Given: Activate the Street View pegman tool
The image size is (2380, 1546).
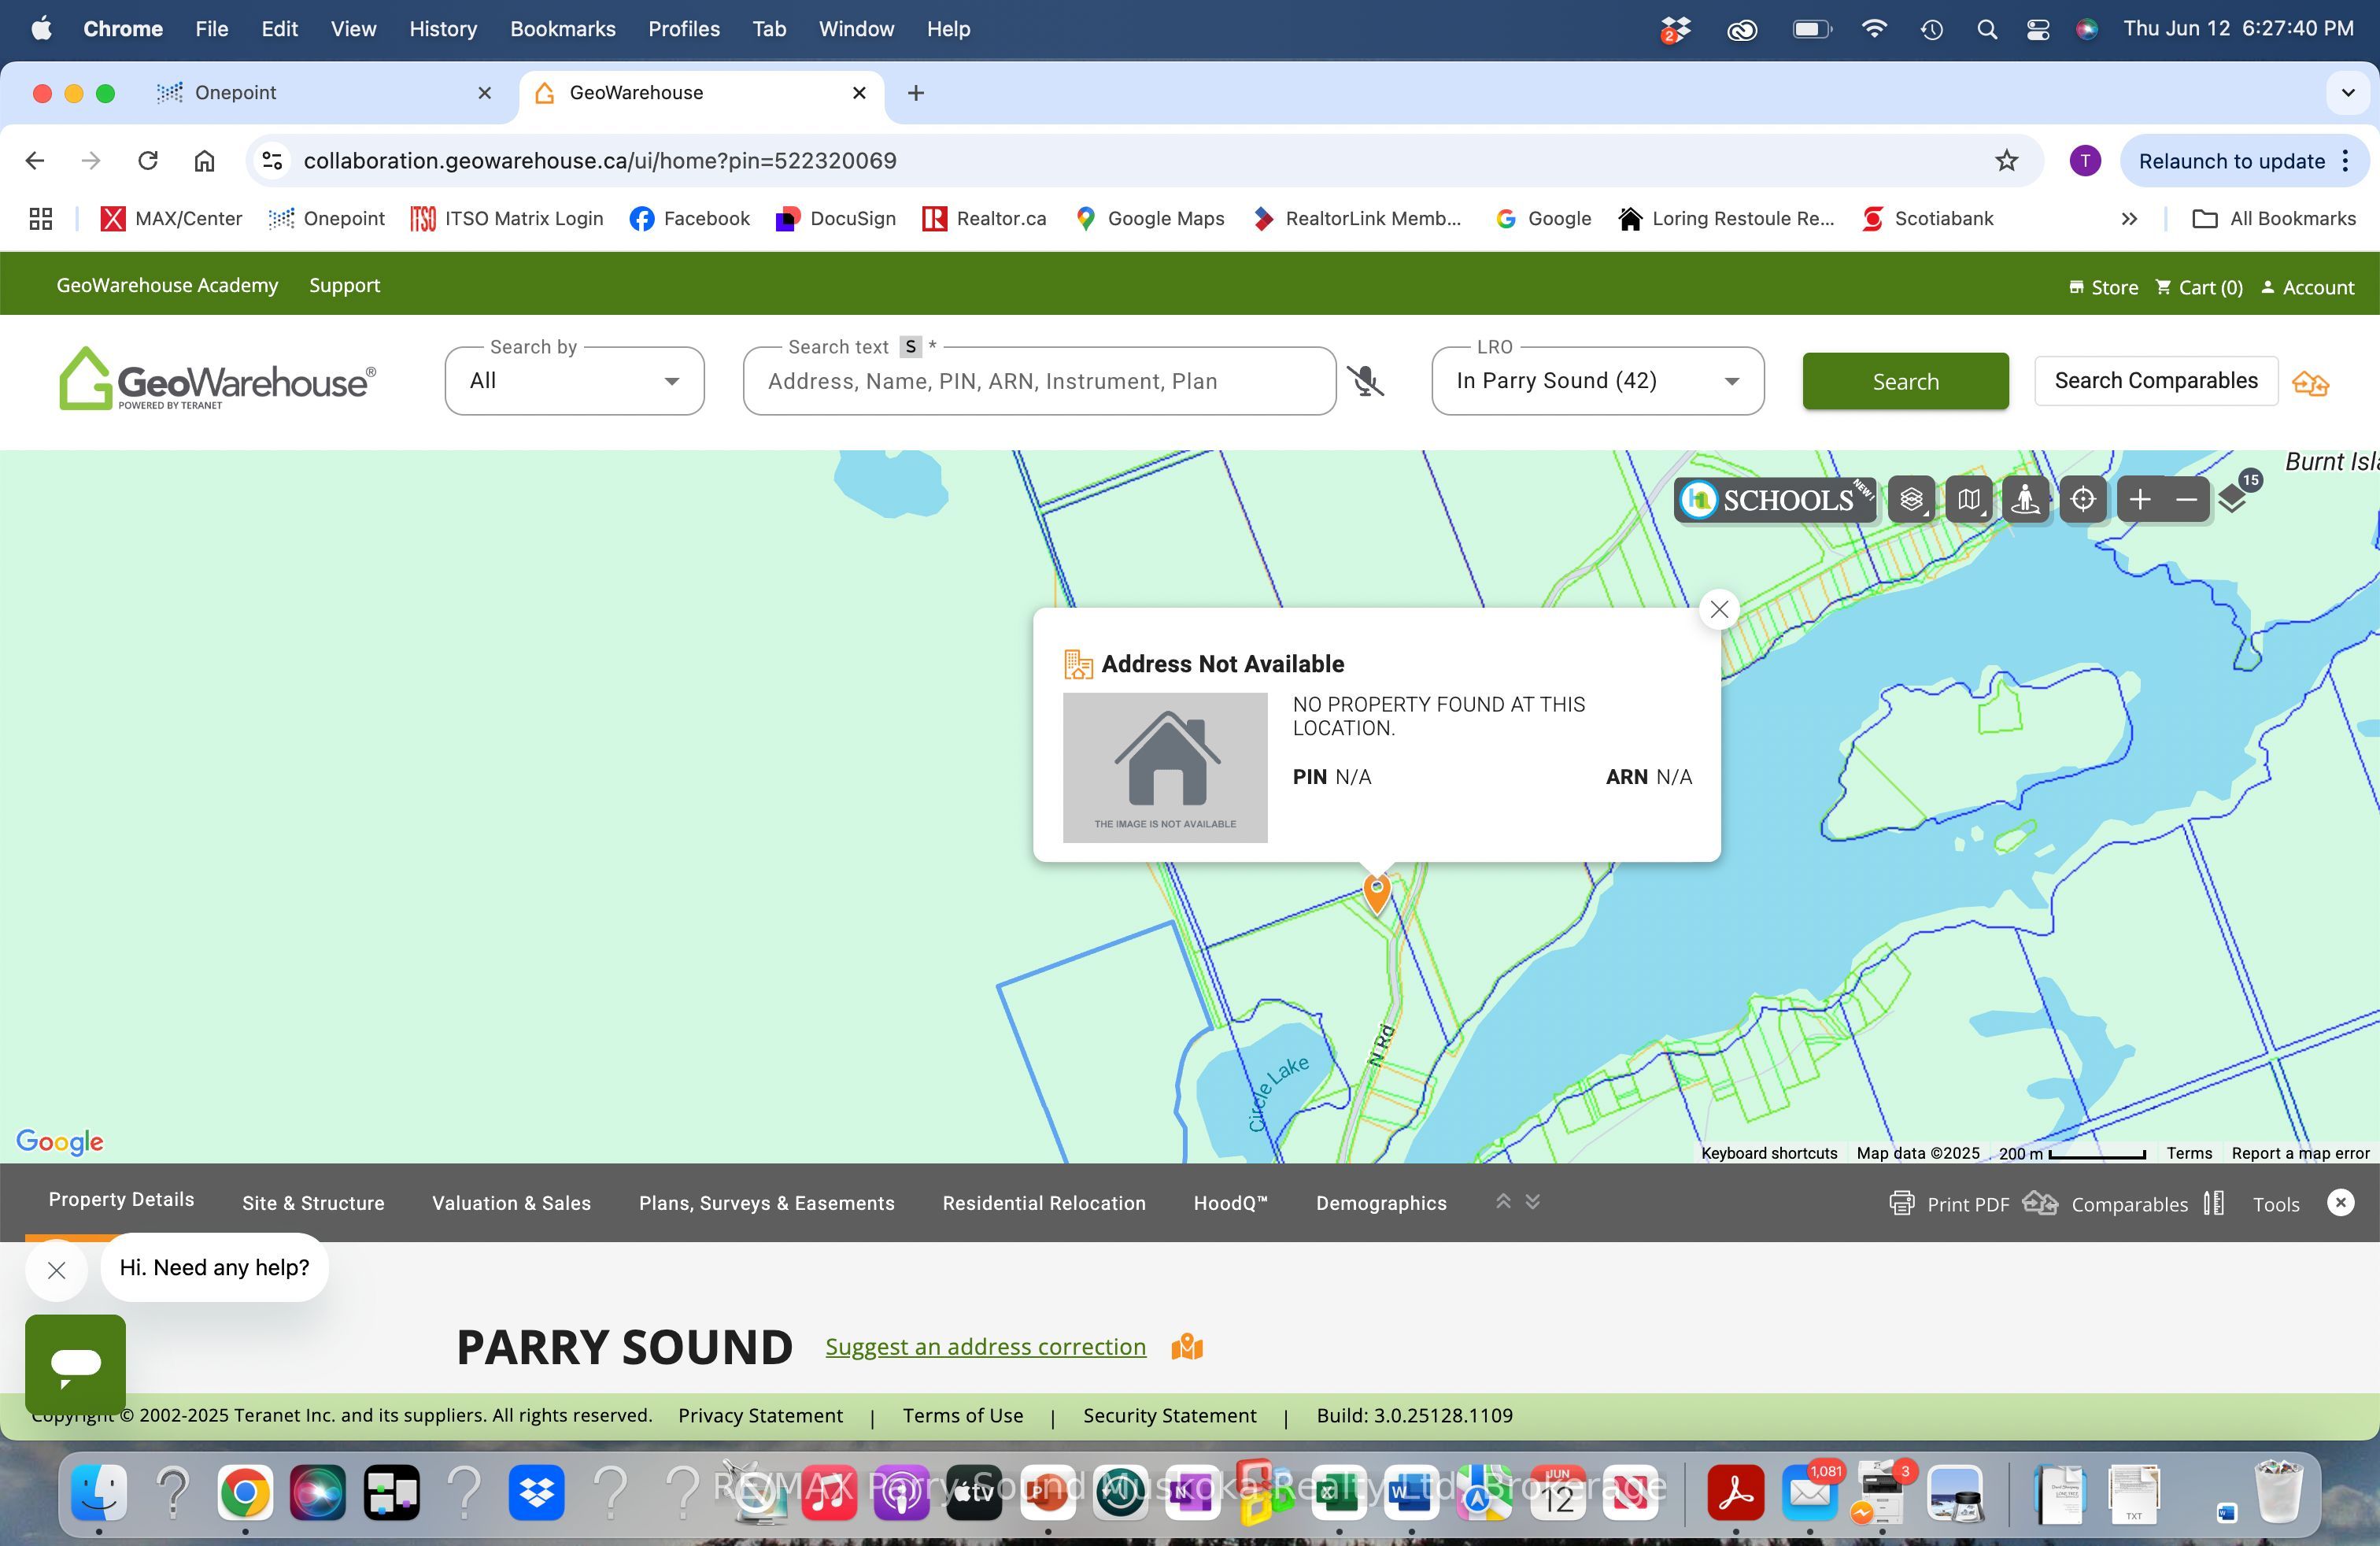Looking at the screenshot, I should click(x=2026, y=499).
